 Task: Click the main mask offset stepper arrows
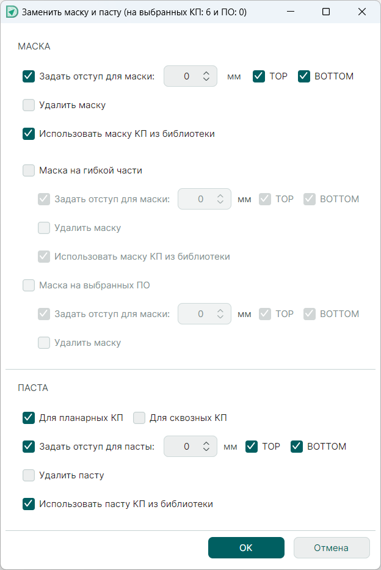[x=206, y=76]
